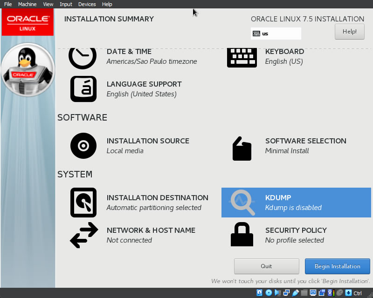
Task: Select the KDUMP label
Action: click(278, 198)
